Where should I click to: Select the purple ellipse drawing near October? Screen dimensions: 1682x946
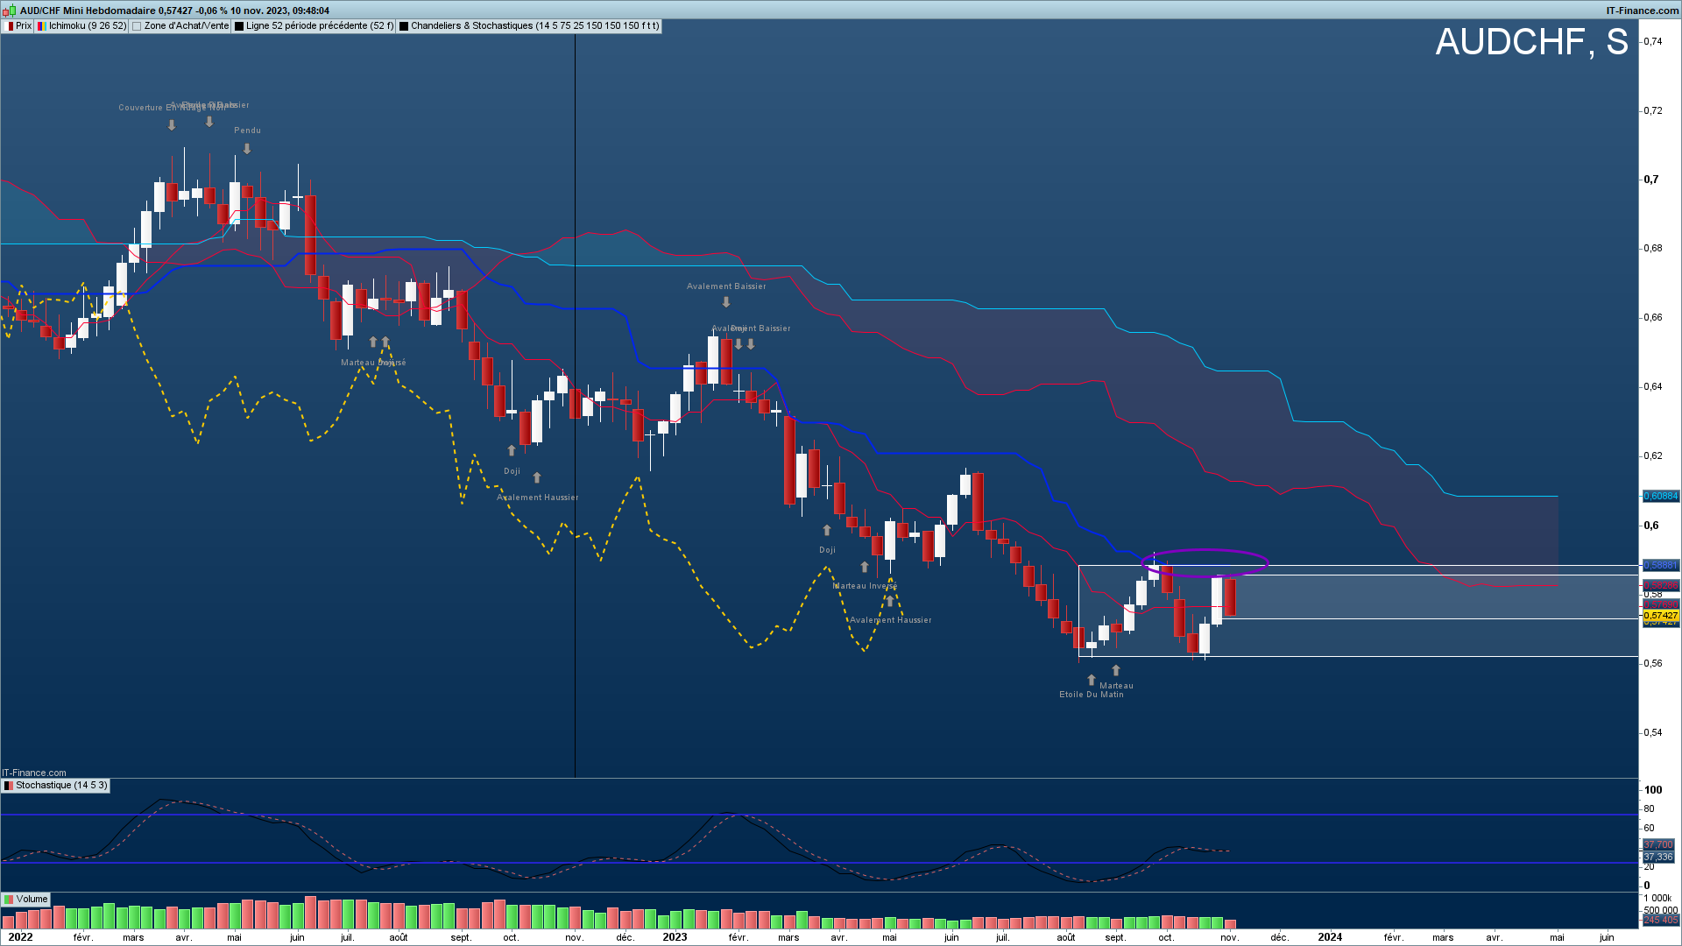[x=1205, y=562]
